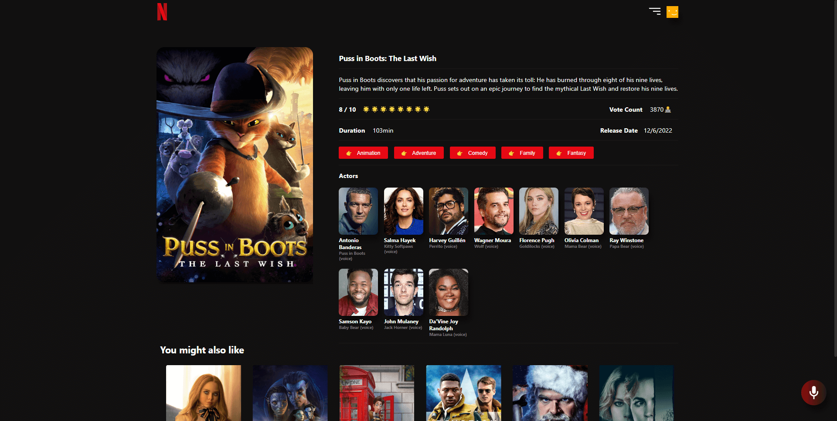The height and width of the screenshot is (421, 837).
Task: Click the vote count user icon
Action: [x=668, y=110]
